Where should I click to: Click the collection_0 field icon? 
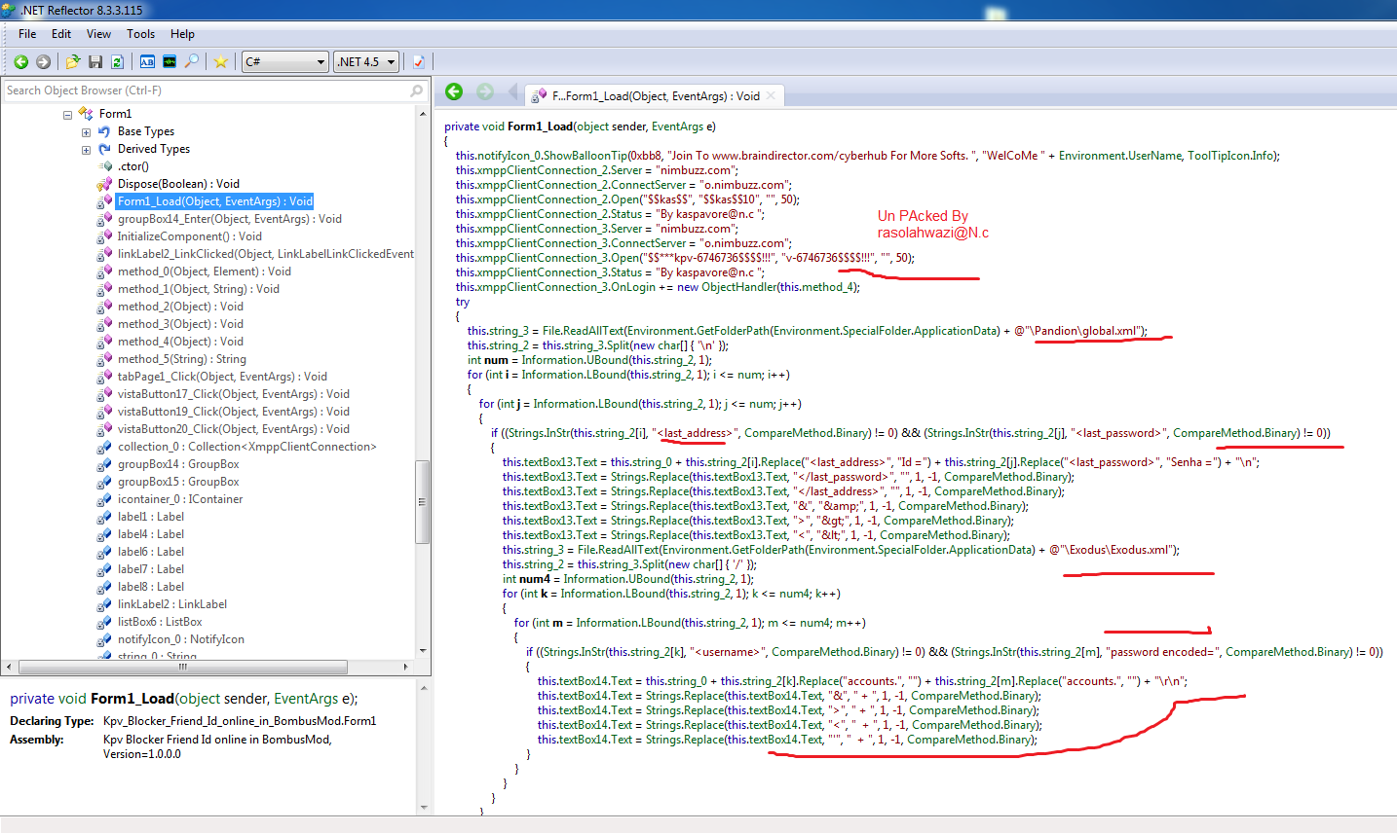[104, 447]
